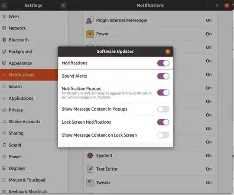Viewport: 234px width, 195px height.
Task: Click the On status for Text Editor
Action: click(x=208, y=169)
